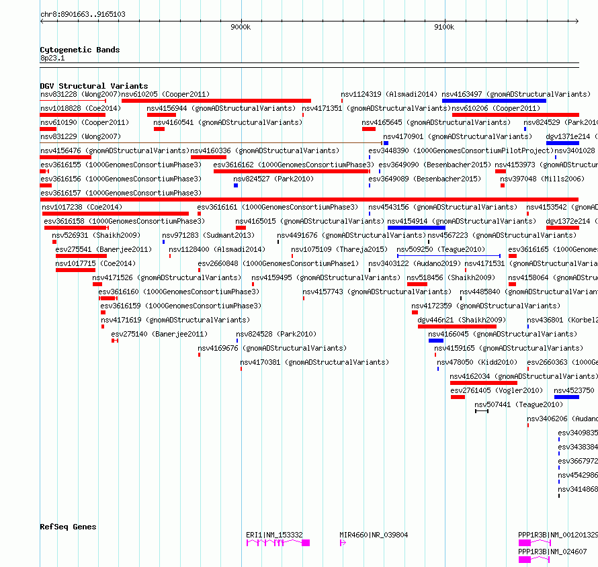Select nsv4156476 gnomAD variant label
This screenshot has height=567, width=598.
(115, 150)
